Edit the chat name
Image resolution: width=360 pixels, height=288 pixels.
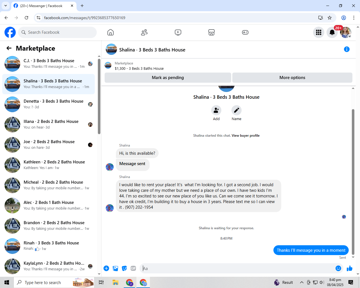[x=237, y=110]
